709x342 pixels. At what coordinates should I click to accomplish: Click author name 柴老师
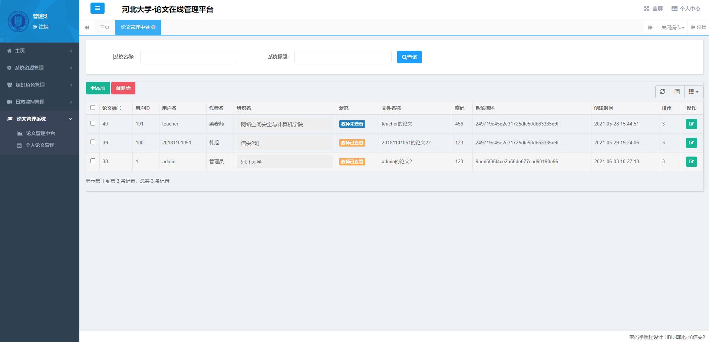click(217, 124)
